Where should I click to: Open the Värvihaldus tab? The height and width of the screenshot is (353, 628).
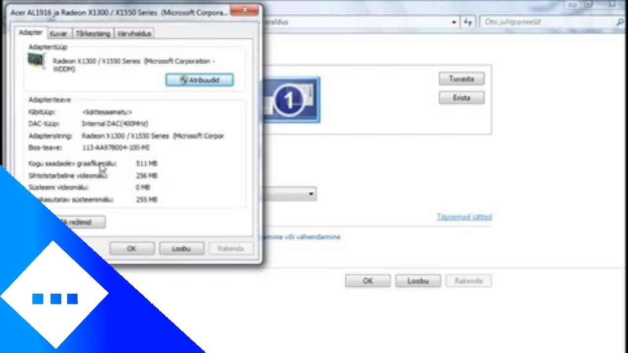click(x=134, y=33)
